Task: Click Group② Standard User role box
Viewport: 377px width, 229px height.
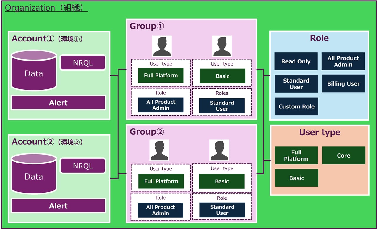Action: coord(222,210)
